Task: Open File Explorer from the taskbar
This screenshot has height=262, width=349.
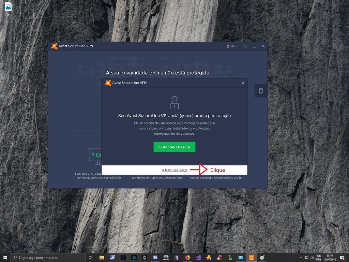Action: point(102,258)
